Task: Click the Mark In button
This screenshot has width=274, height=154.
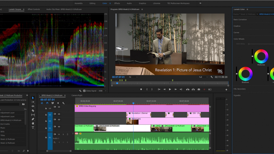Action: [x=147, y=89]
